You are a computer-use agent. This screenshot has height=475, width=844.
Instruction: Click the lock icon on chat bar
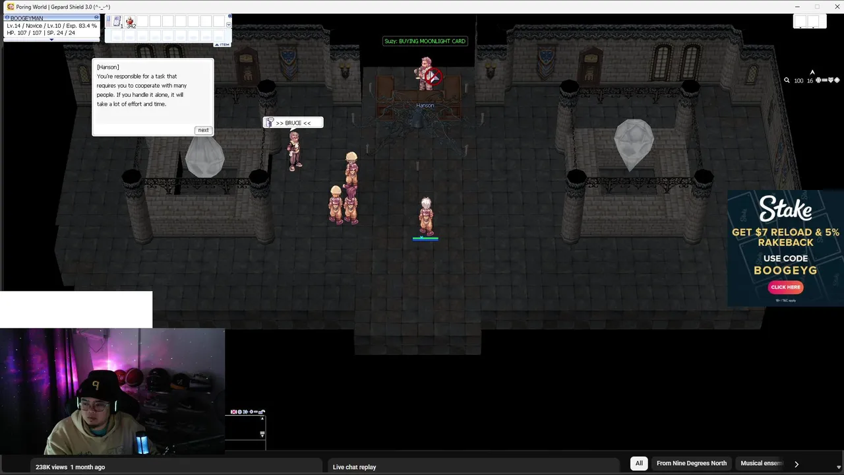[262, 411]
